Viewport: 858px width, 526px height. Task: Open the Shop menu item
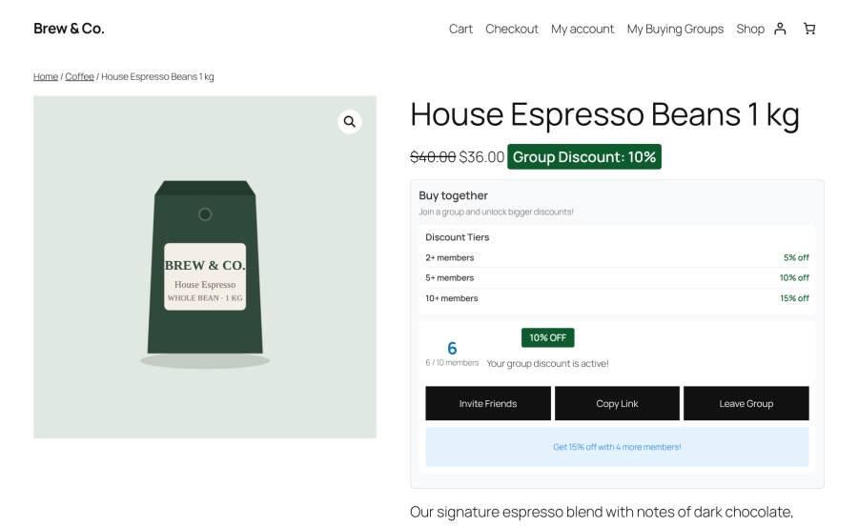click(x=750, y=29)
